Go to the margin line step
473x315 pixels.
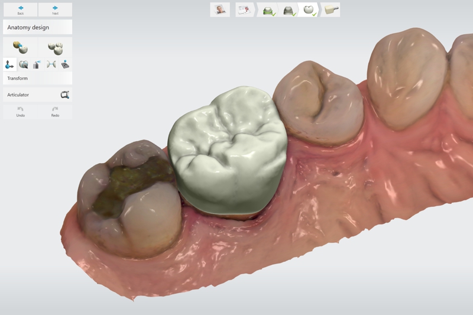[x=268, y=9]
